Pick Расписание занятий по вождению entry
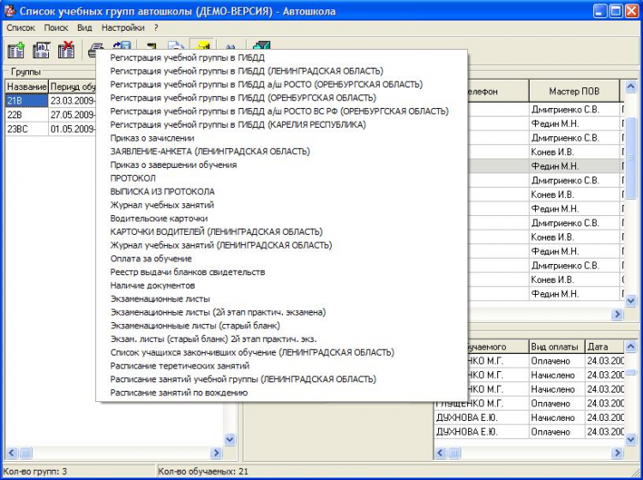643x480 pixels. click(179, 393)
